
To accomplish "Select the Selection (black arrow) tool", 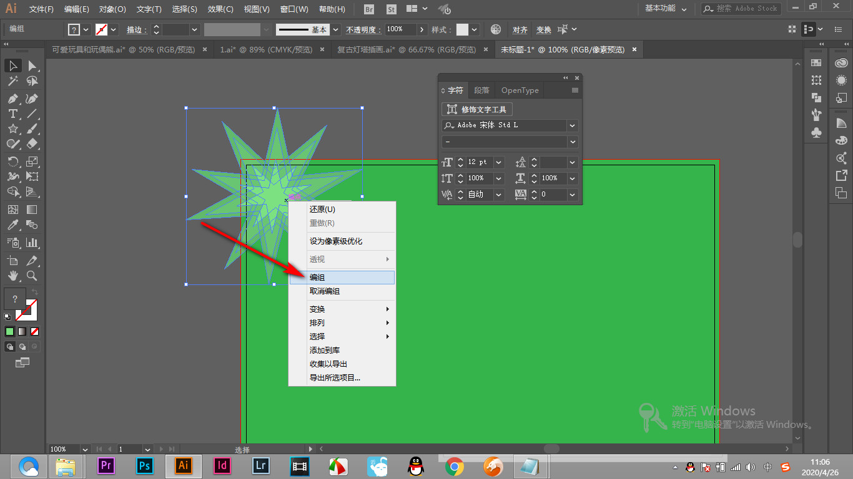I will point(12,65).
